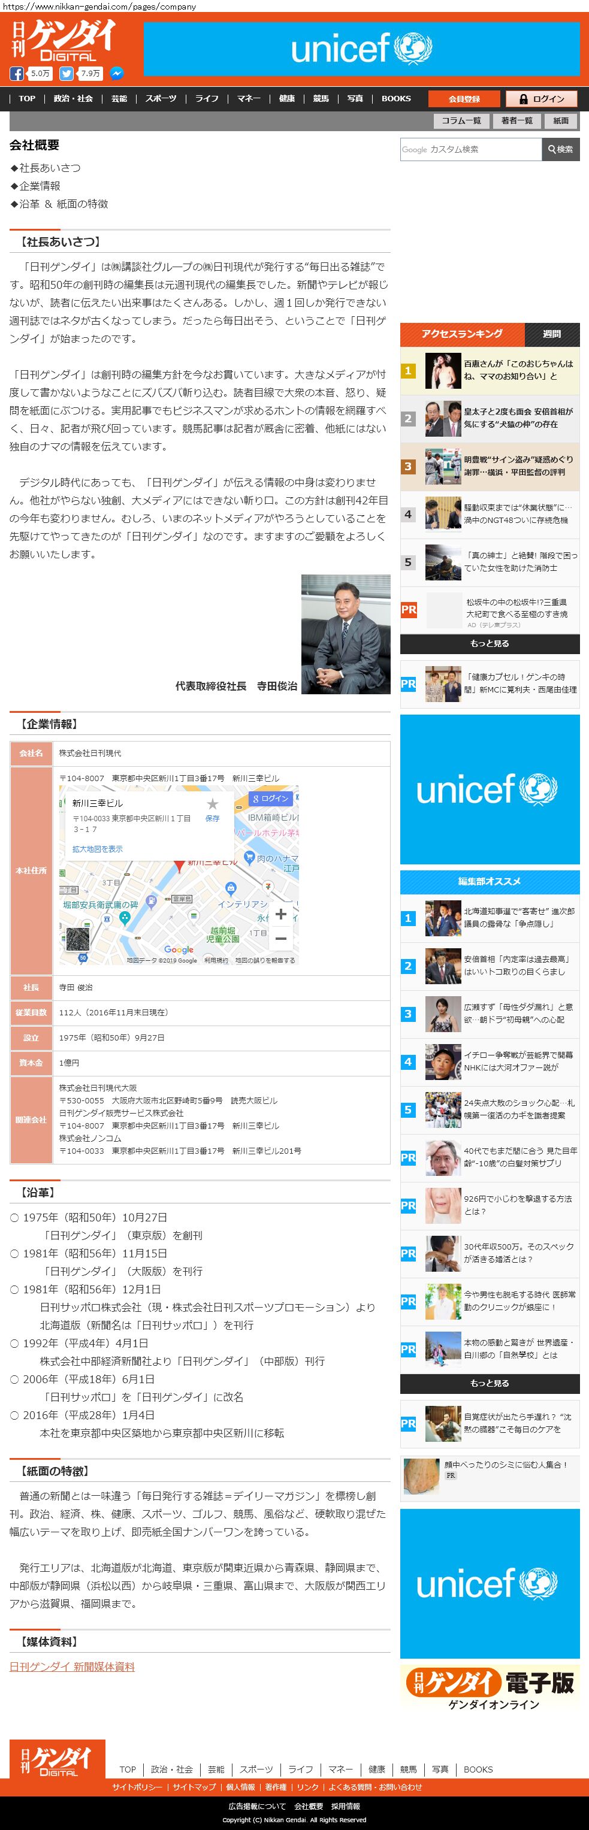
Task: Click the president 寺田俊治 photo
Action: tap(345, 634)
